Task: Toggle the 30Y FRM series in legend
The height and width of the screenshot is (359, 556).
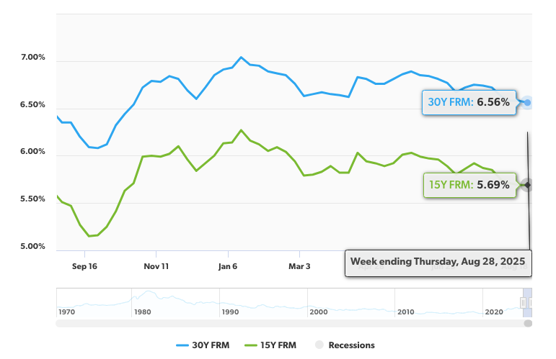Action: click(x=203, y=345)
